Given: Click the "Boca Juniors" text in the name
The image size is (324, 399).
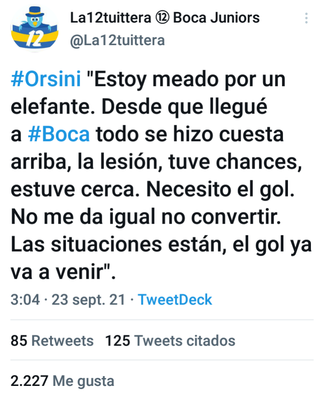Looking at the screenshot, I should (x=216, y=18).
